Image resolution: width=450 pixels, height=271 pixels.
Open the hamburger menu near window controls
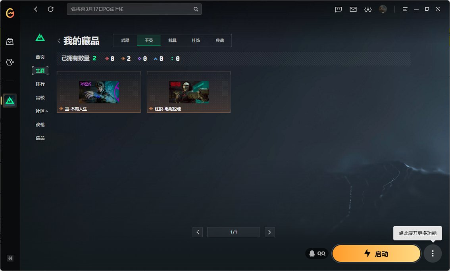click(405, 9)
